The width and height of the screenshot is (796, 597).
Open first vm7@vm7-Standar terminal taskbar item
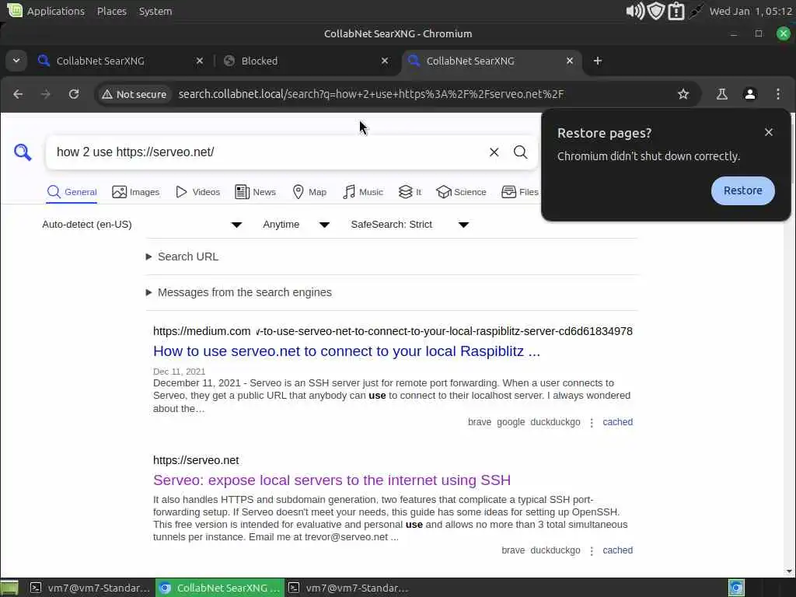tap(90, 588)
